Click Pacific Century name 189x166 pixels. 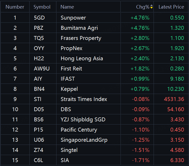point(79,130)
